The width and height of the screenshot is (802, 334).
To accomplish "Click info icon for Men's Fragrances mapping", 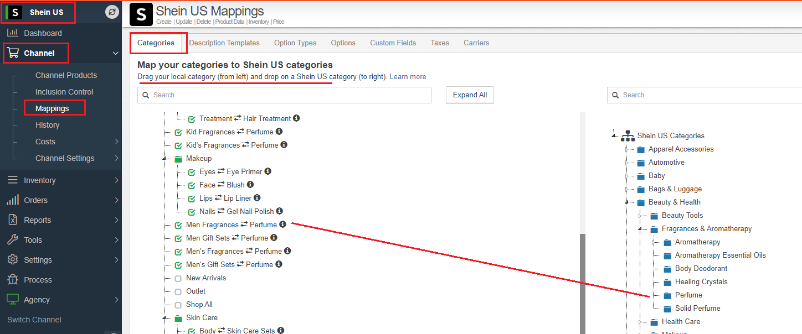I will pos(287,251).
